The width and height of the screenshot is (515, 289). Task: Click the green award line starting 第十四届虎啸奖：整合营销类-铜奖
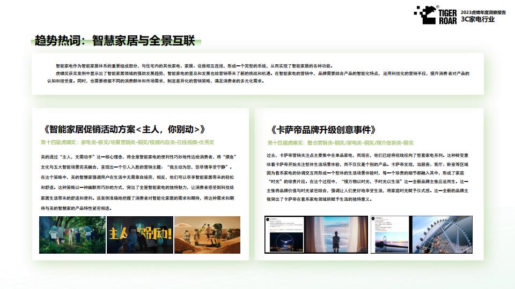pyautogui.click(x=341, y=143)
